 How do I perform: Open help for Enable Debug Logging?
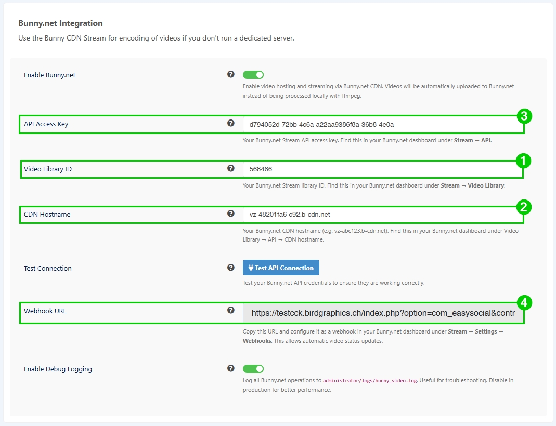click(231, 368)
